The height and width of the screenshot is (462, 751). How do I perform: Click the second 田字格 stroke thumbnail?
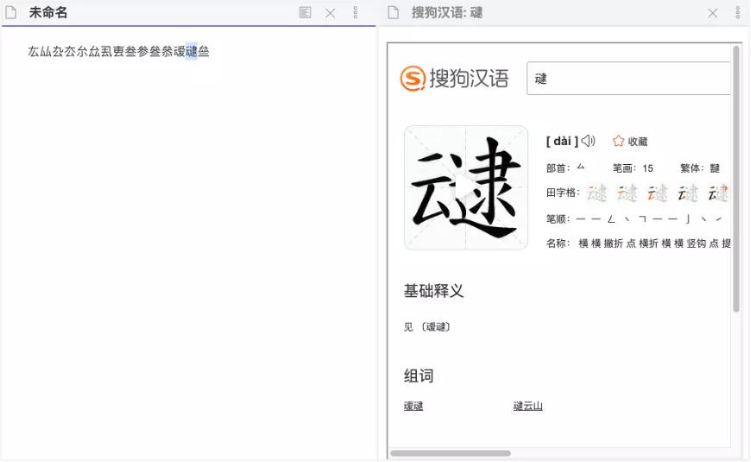pos(627,193)
